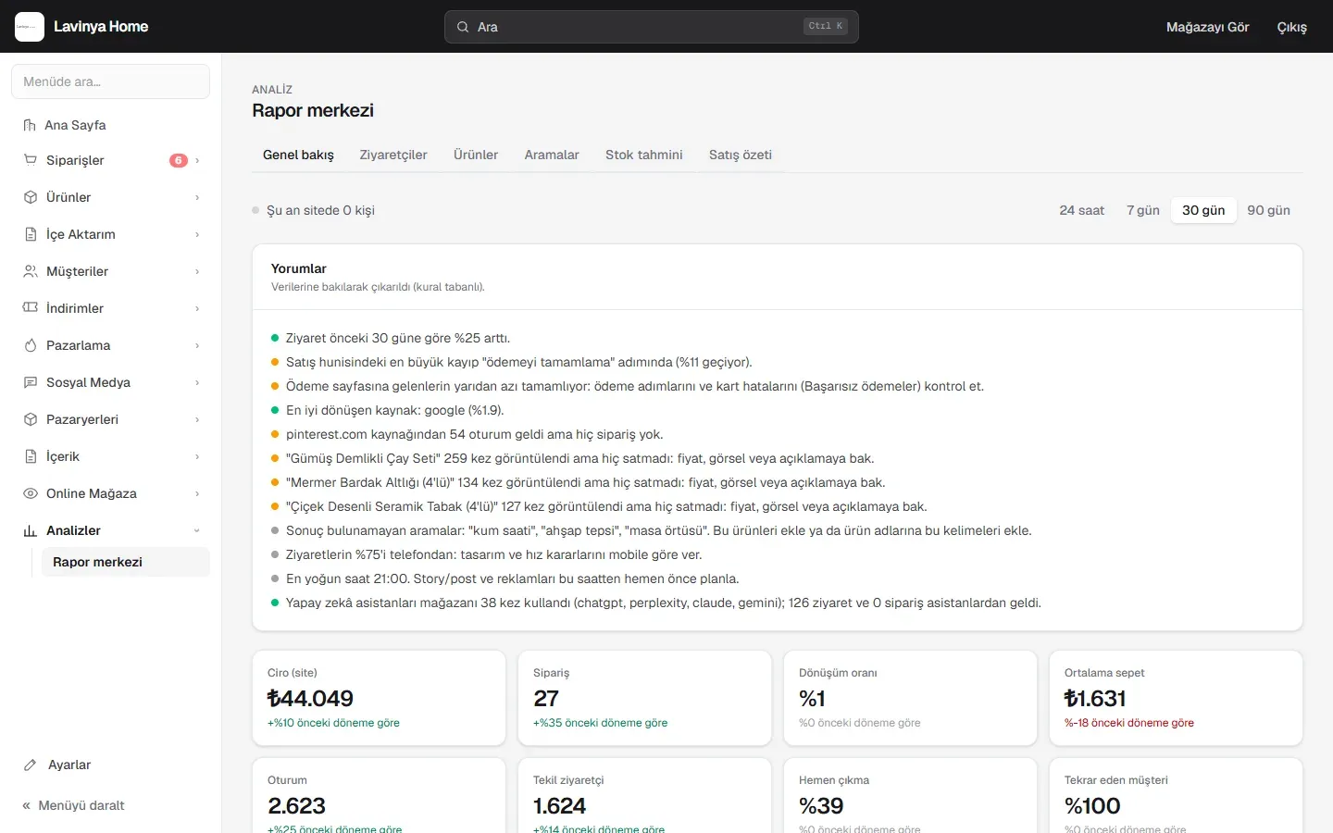Open the Stok tahmini tab
Screen dimensions: 1333x833
point(644,155)
